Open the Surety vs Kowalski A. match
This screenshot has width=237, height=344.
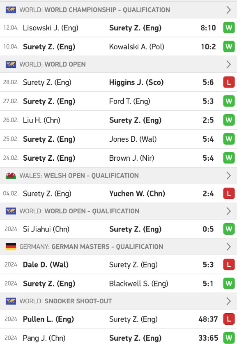[118, 46]
